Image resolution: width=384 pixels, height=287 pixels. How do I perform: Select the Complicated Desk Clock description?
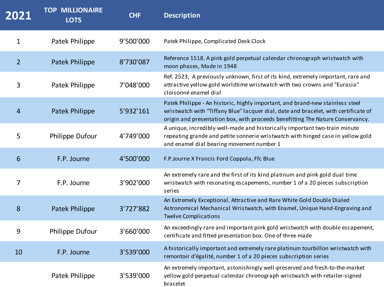(215, 41)
